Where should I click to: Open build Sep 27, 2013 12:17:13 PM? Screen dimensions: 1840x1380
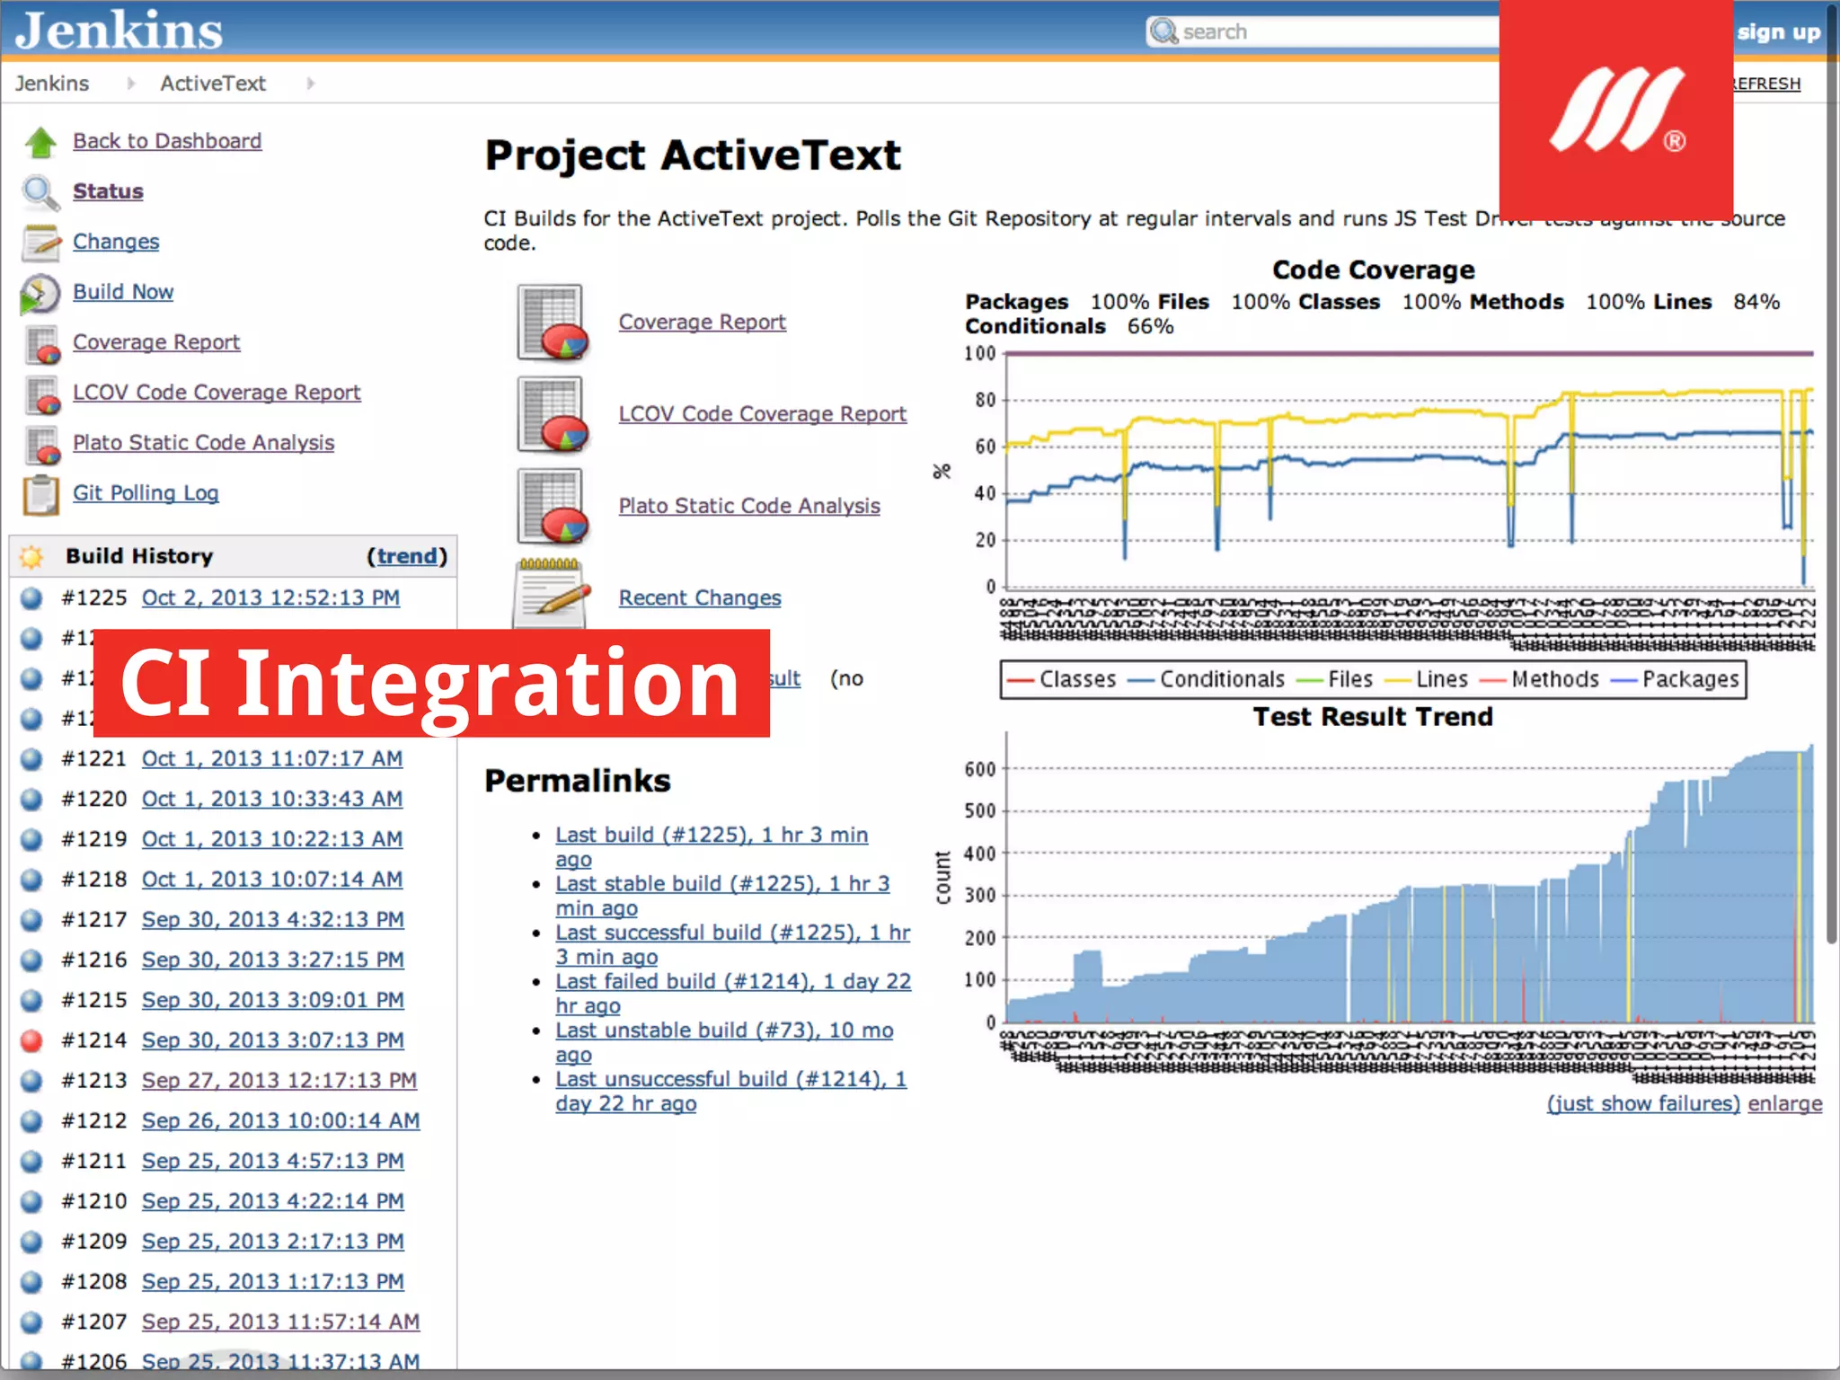[279, 1081]
